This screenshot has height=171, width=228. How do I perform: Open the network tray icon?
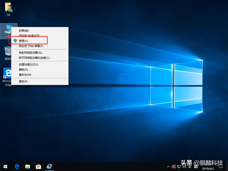pyautogui.click(x=179, y=166)
